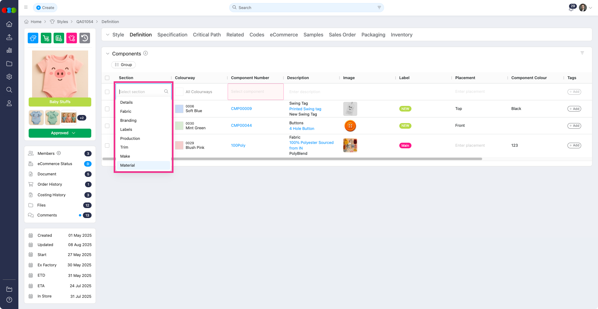The height and width of the screenshot is (309, 598).
Task: Open the Critical Path tab
Action: (207, 35)
